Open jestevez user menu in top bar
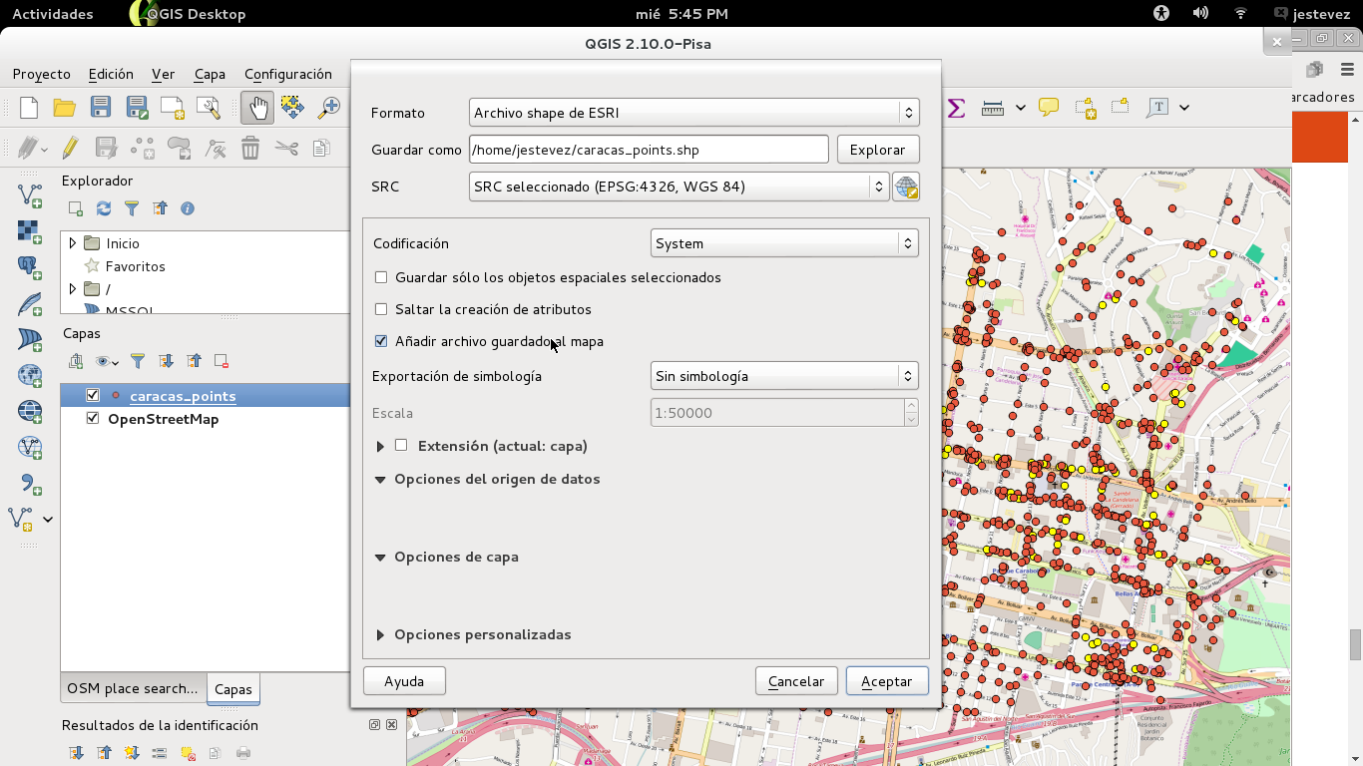The image size is (1363, 766). [1313, 14]
